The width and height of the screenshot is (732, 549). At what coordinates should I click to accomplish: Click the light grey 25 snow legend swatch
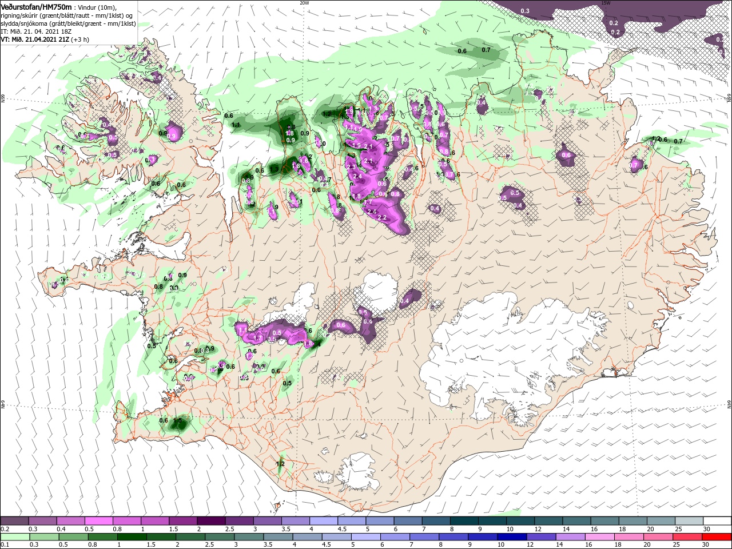(x=689, y=521)
